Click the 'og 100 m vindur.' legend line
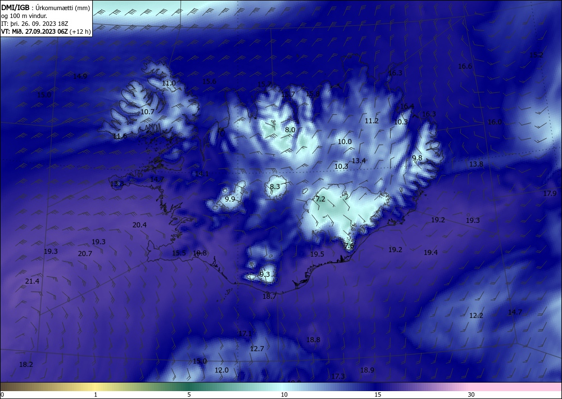The image size is (562, 399). point(24,16)
